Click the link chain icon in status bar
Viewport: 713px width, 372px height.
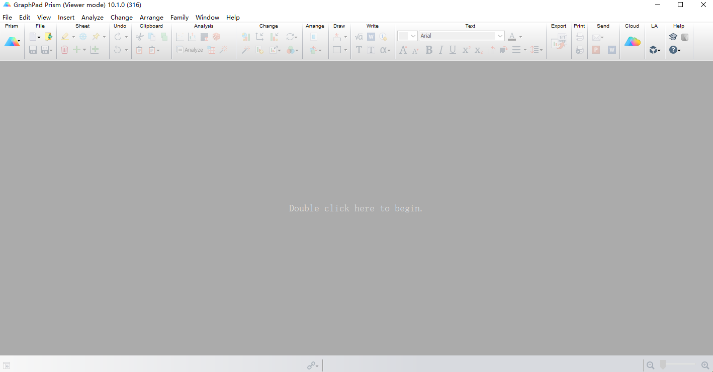[x=312, y=365]
